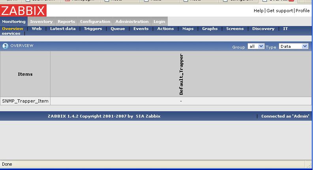This screenshot has width=313, height=170.
Task: Open the SIA Zabbix footer link
Action: 148,116
